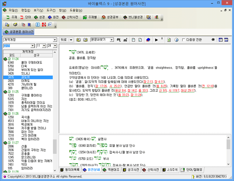Open the 편집 menu
234x181 pixels.
26,10
